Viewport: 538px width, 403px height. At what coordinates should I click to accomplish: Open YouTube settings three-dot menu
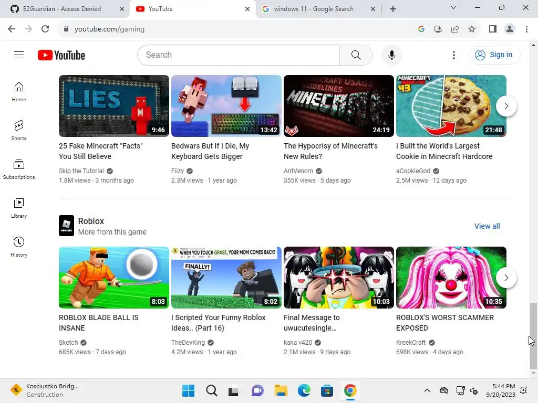pyautogui.click(x=453, y=55)
